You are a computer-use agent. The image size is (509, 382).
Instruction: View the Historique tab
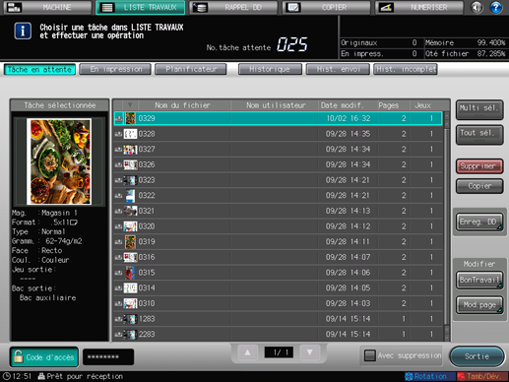tap(270, 69)
